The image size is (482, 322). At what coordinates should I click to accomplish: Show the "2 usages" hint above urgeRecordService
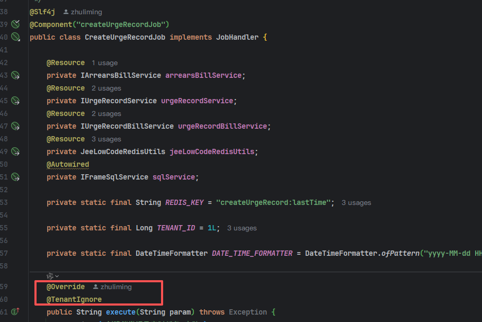[106, 88]
